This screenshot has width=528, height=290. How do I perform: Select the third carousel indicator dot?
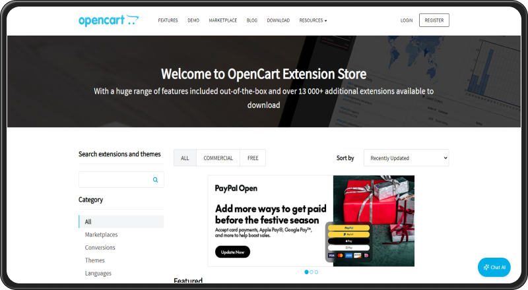[x=316, y=272]
